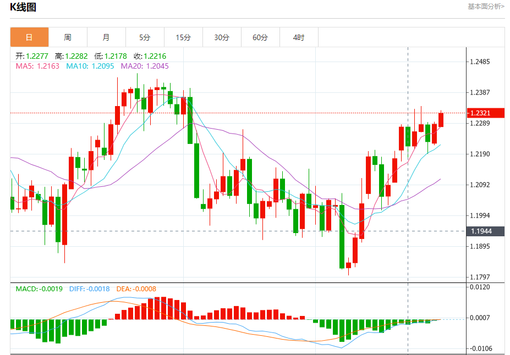The width and height of the screenshot is (510, 355).
Task: Click the 收: 1.2216 close value
Action: [x=150, y=56]
